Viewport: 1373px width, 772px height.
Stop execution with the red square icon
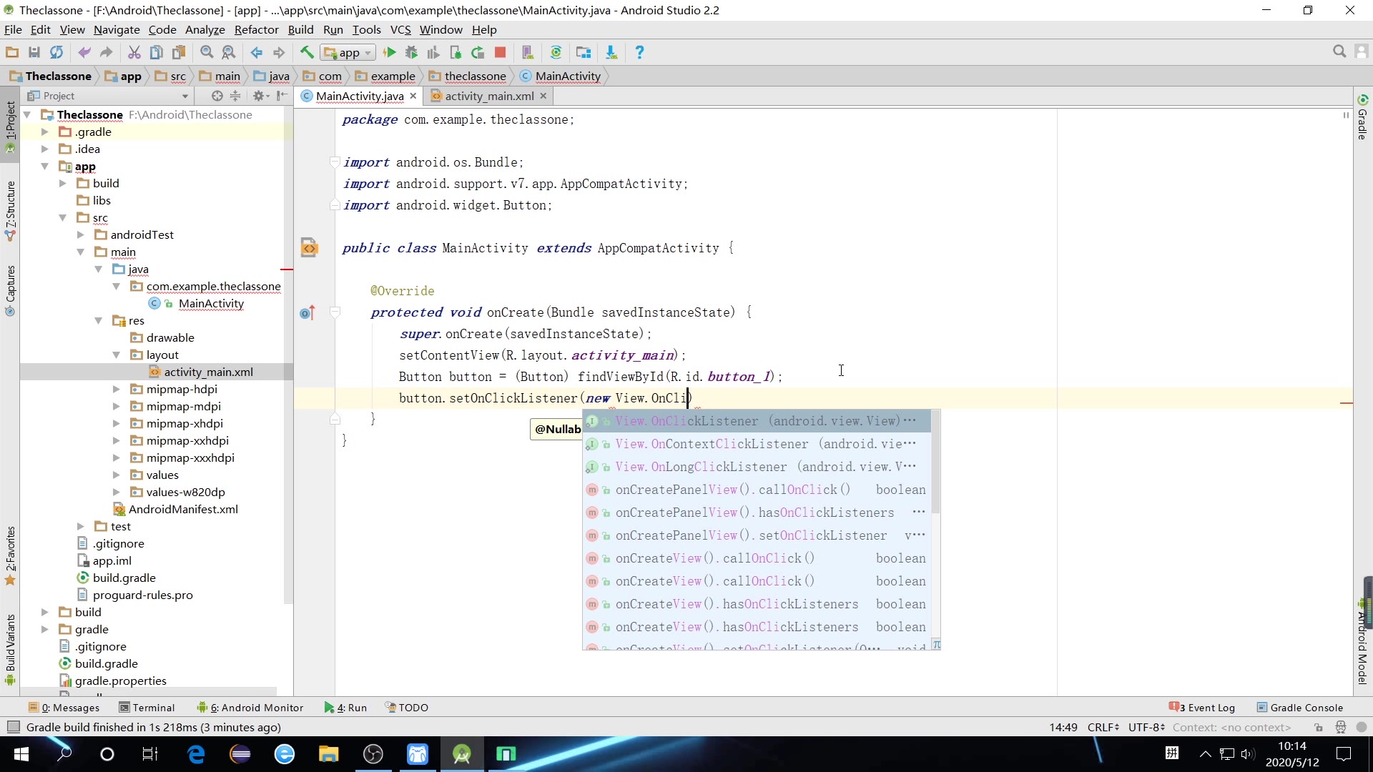(x=501, y=52)
